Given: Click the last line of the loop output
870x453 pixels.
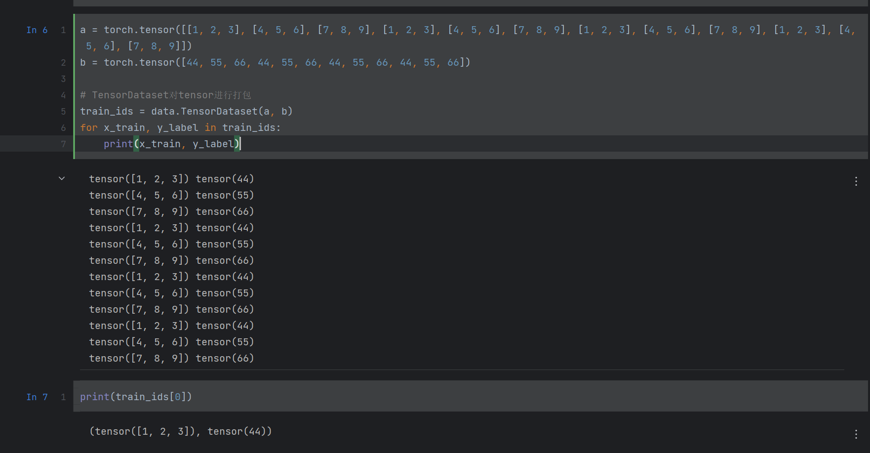Looking at the screenshot, I should 171,359.
